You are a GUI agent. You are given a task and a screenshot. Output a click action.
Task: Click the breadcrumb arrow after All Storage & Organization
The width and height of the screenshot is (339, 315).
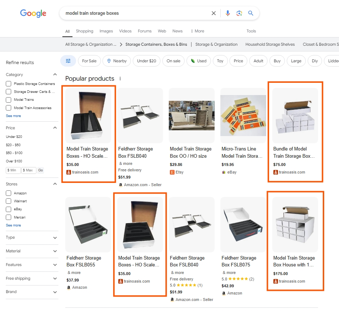pos(121,44)
